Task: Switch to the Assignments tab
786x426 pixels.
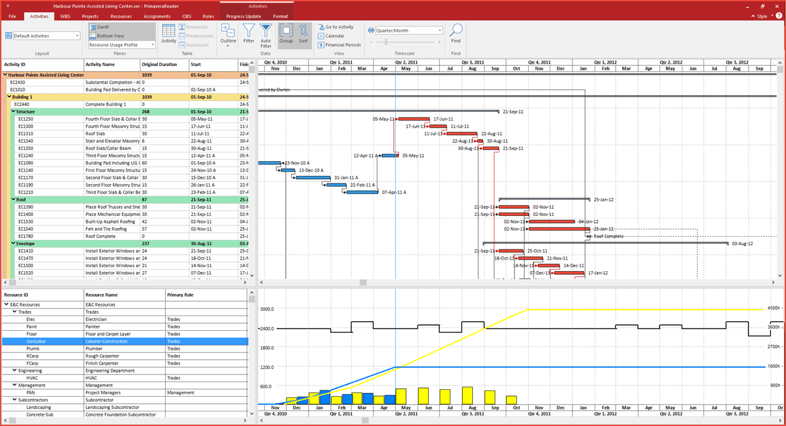Action: [x=157, y=16]
